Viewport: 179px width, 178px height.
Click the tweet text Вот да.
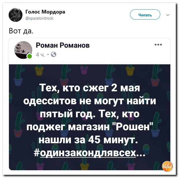(x=21, y=31)
